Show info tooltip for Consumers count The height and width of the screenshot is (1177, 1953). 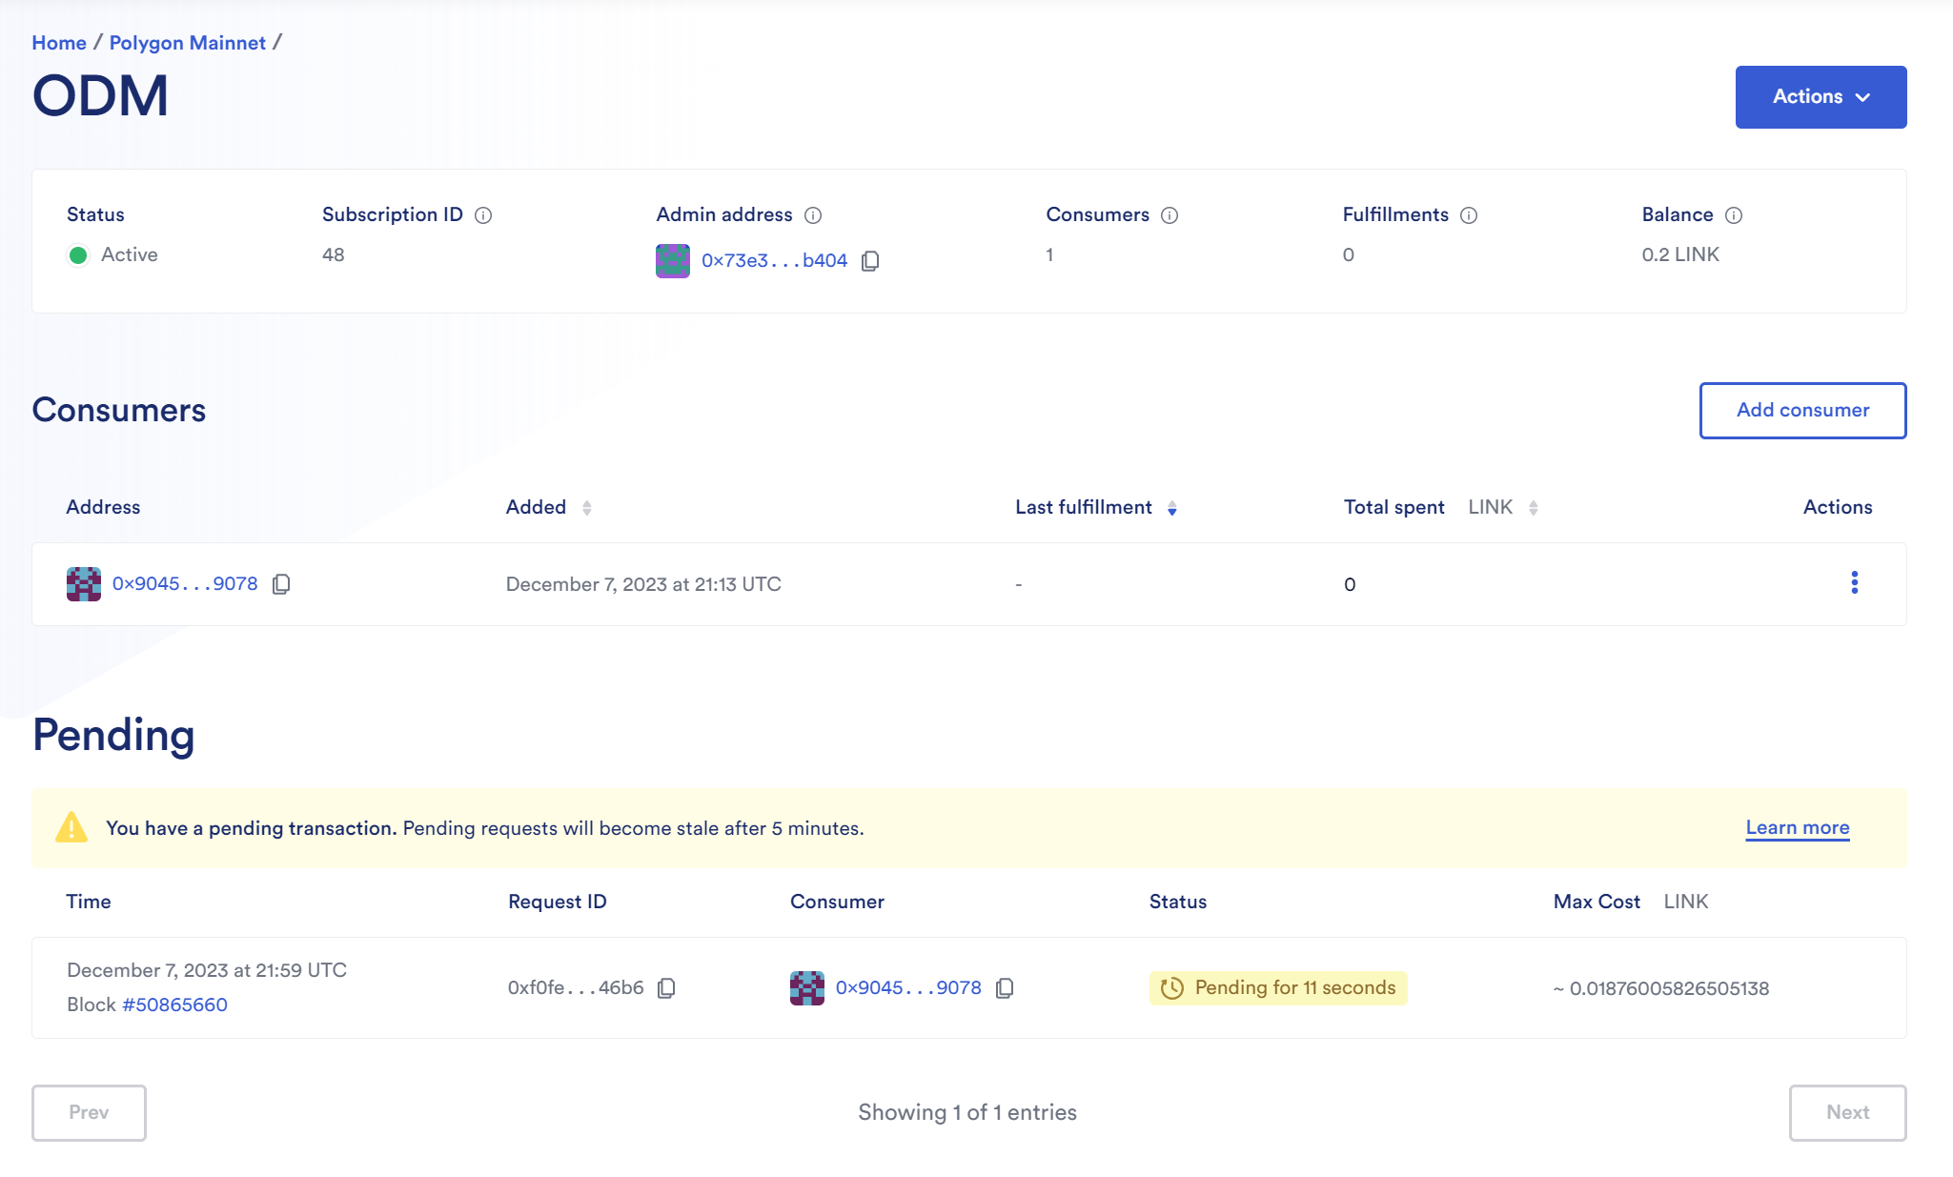click(1170, 215)
